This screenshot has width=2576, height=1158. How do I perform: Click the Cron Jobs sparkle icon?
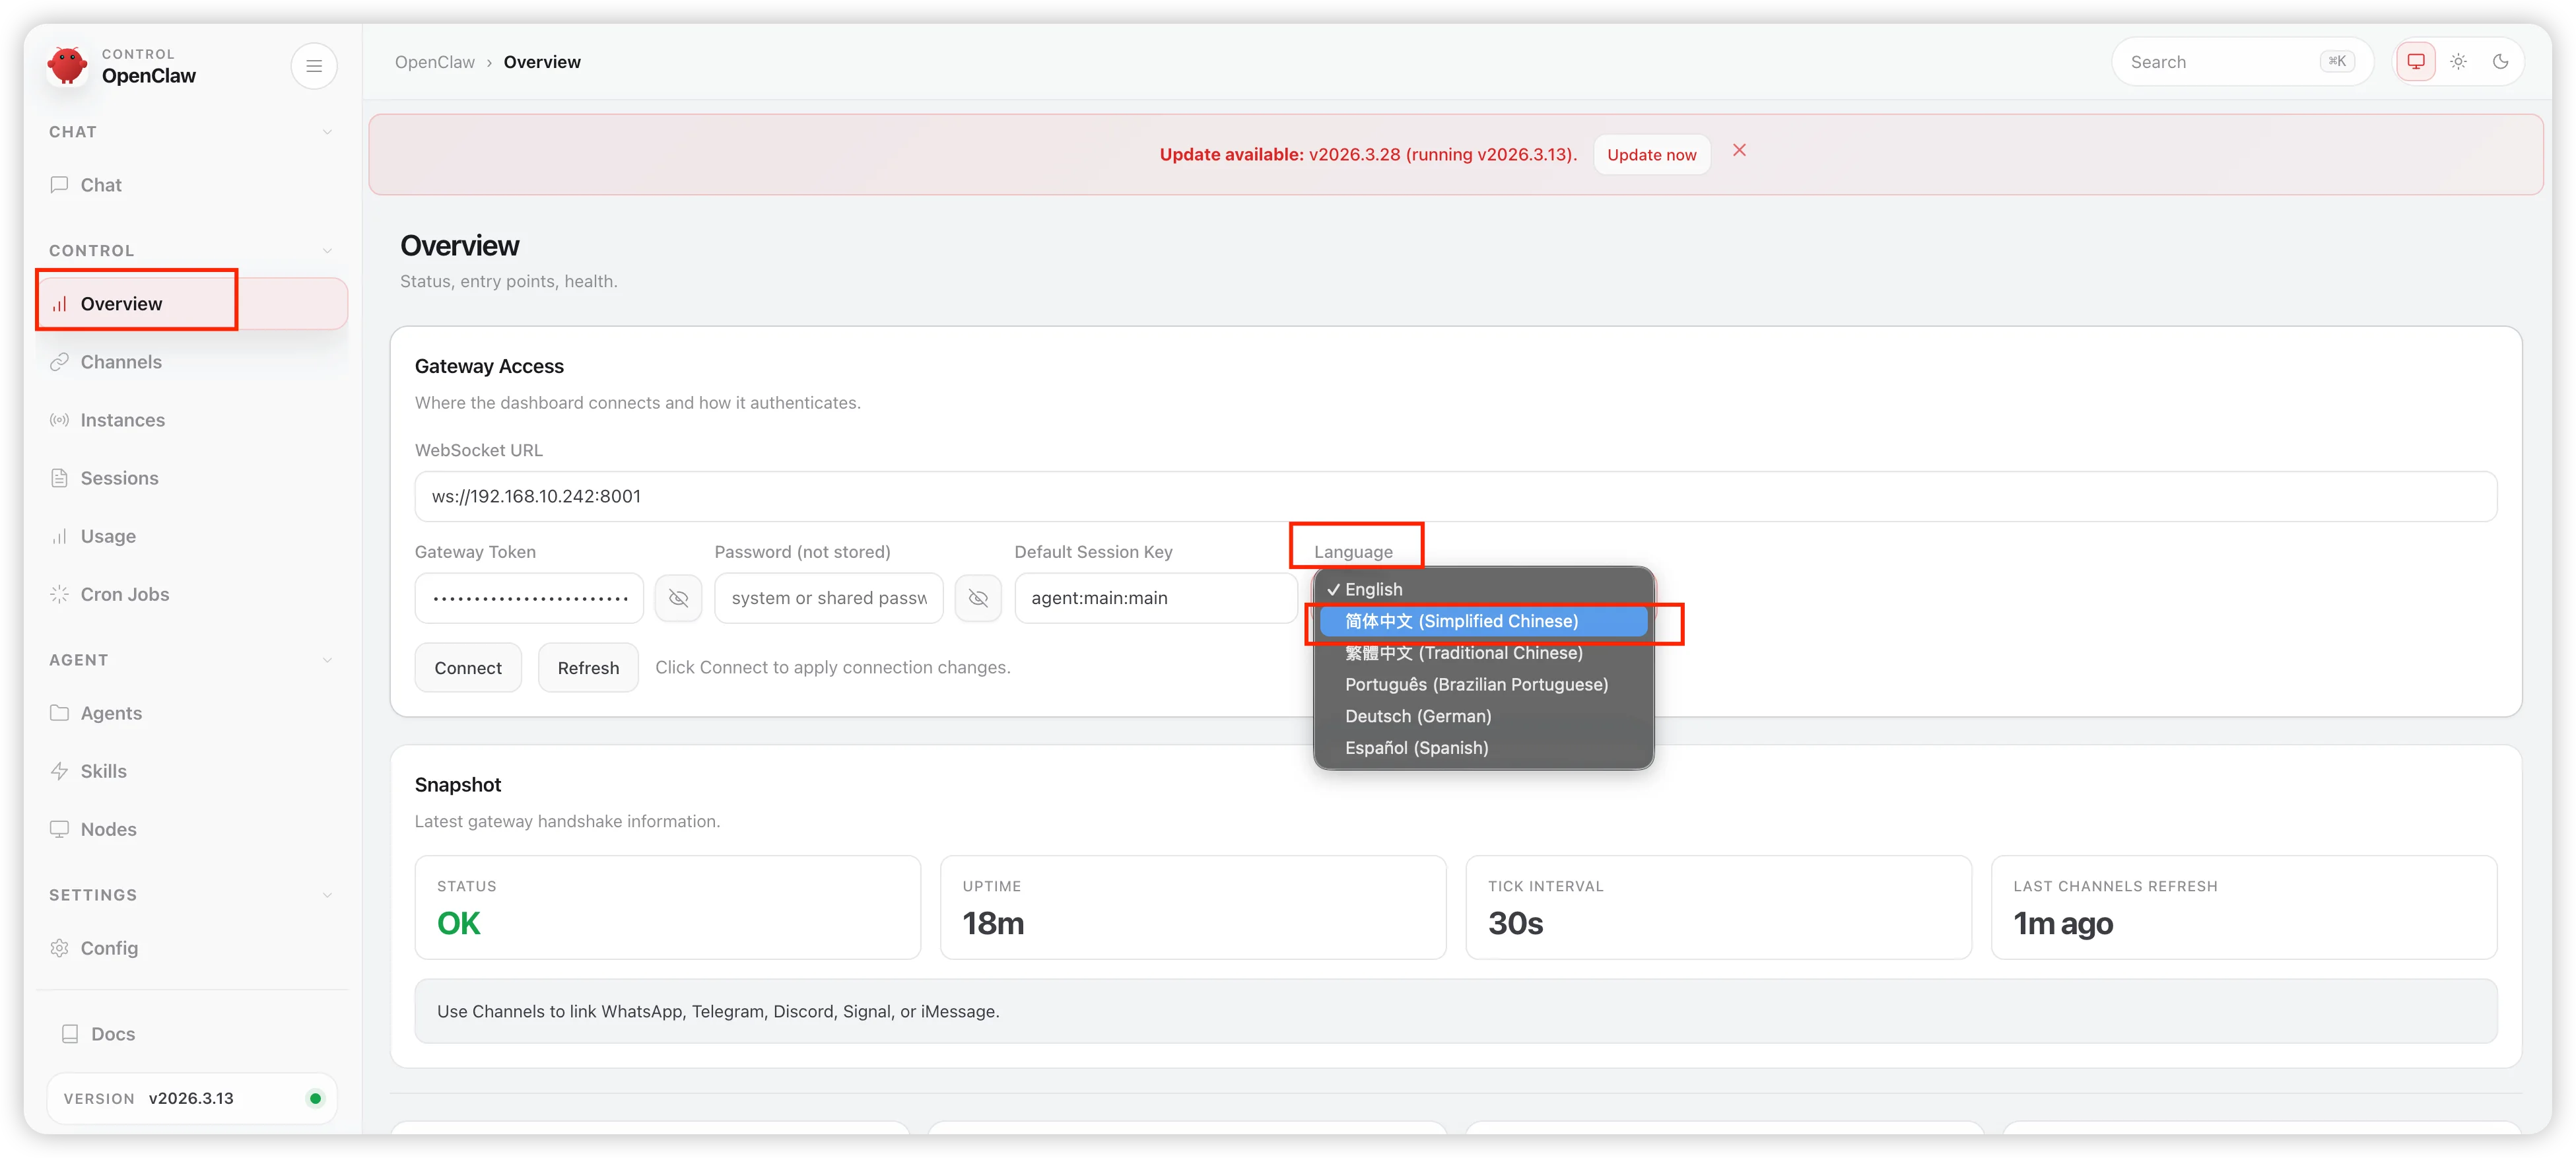60,594
